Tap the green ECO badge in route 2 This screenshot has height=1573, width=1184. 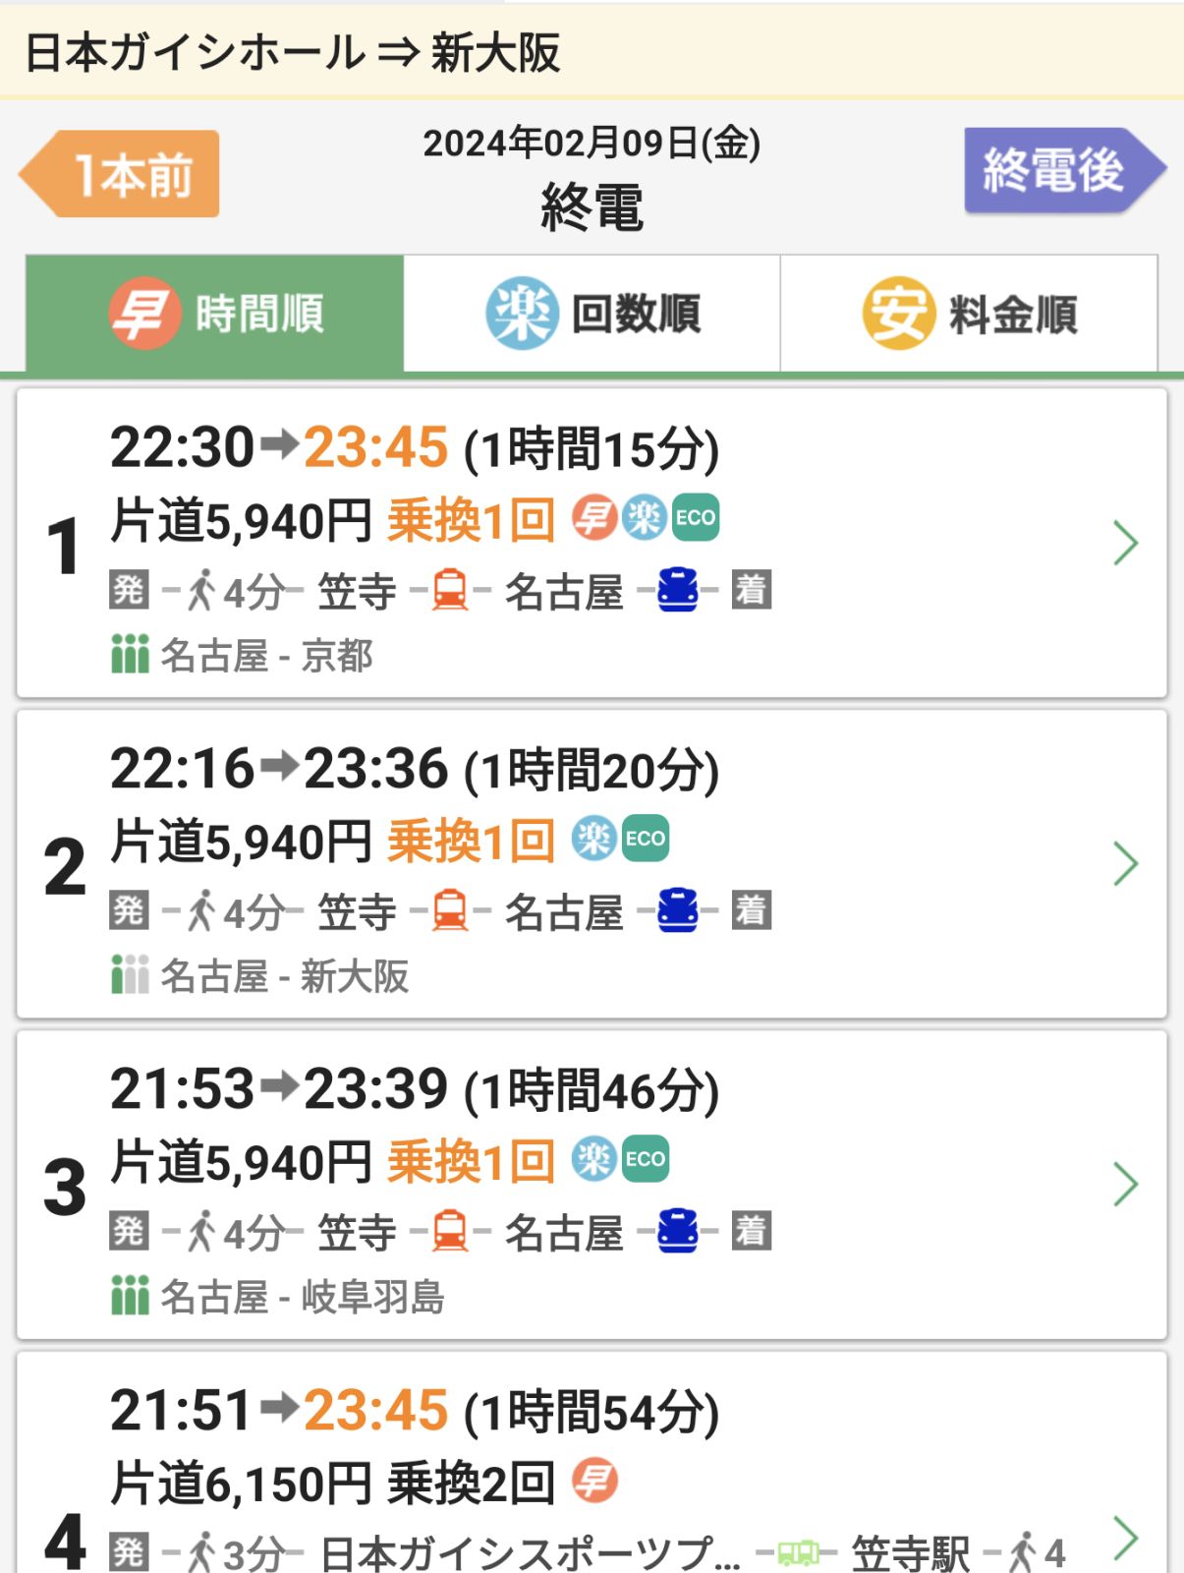pyautogui.click(x=646, y=839)
